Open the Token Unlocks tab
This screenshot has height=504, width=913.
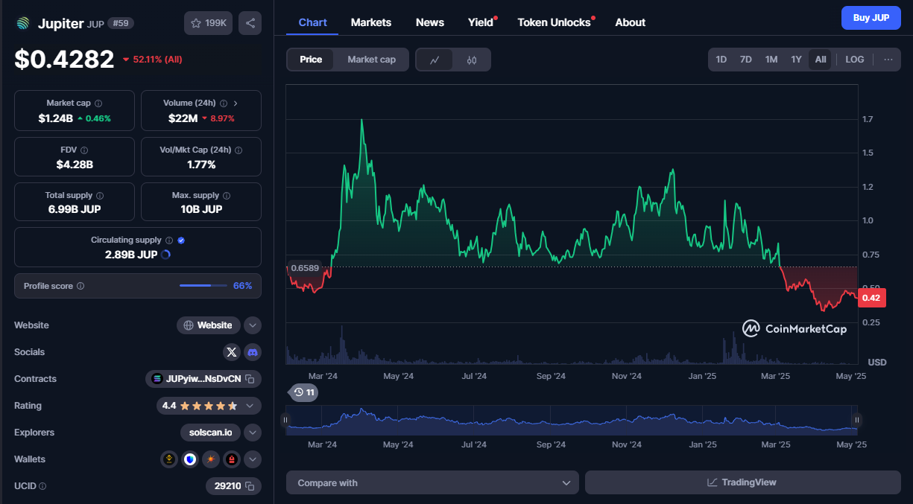[x=554, y=22]
